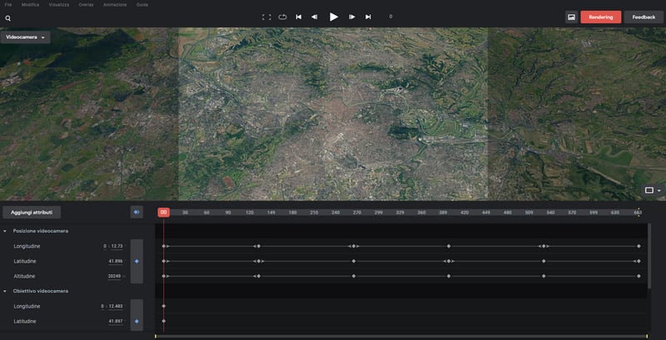Open the Guida menu
Viewport: 666px width, 340px height.
click(142, 5)
